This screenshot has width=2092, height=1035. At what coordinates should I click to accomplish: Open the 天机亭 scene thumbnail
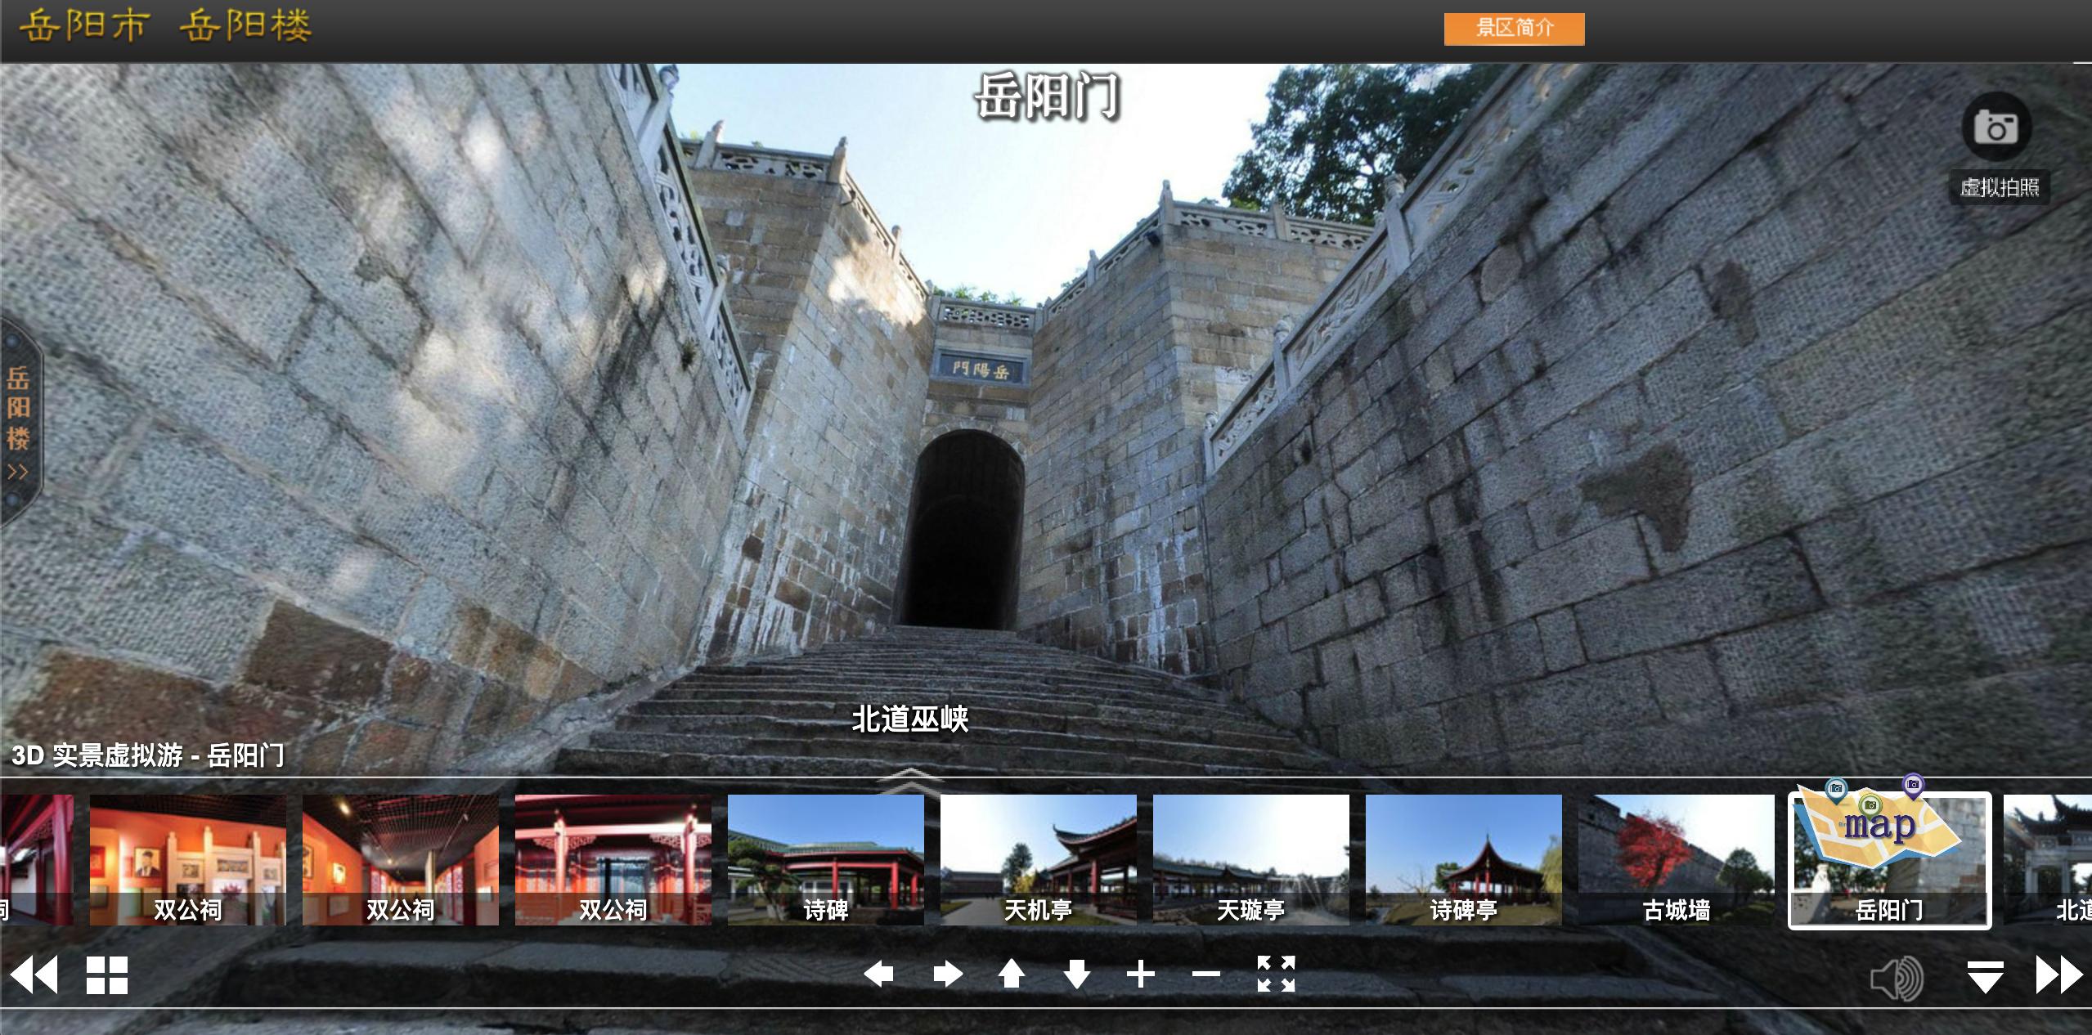[x=1038, y=859]
